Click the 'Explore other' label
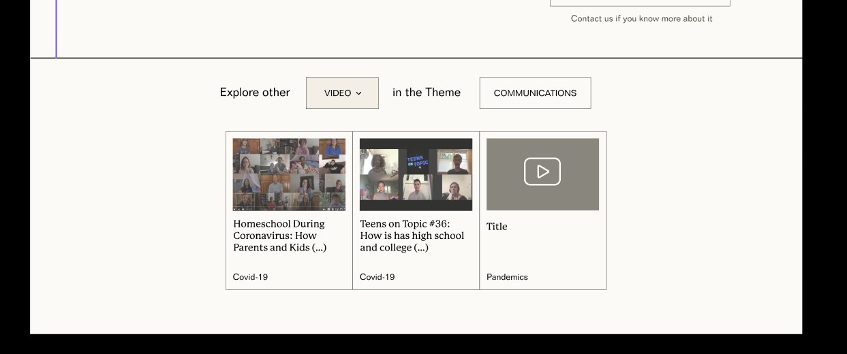Image resolution: width=847 pixels, height=354 pixels. click(255, 93)
